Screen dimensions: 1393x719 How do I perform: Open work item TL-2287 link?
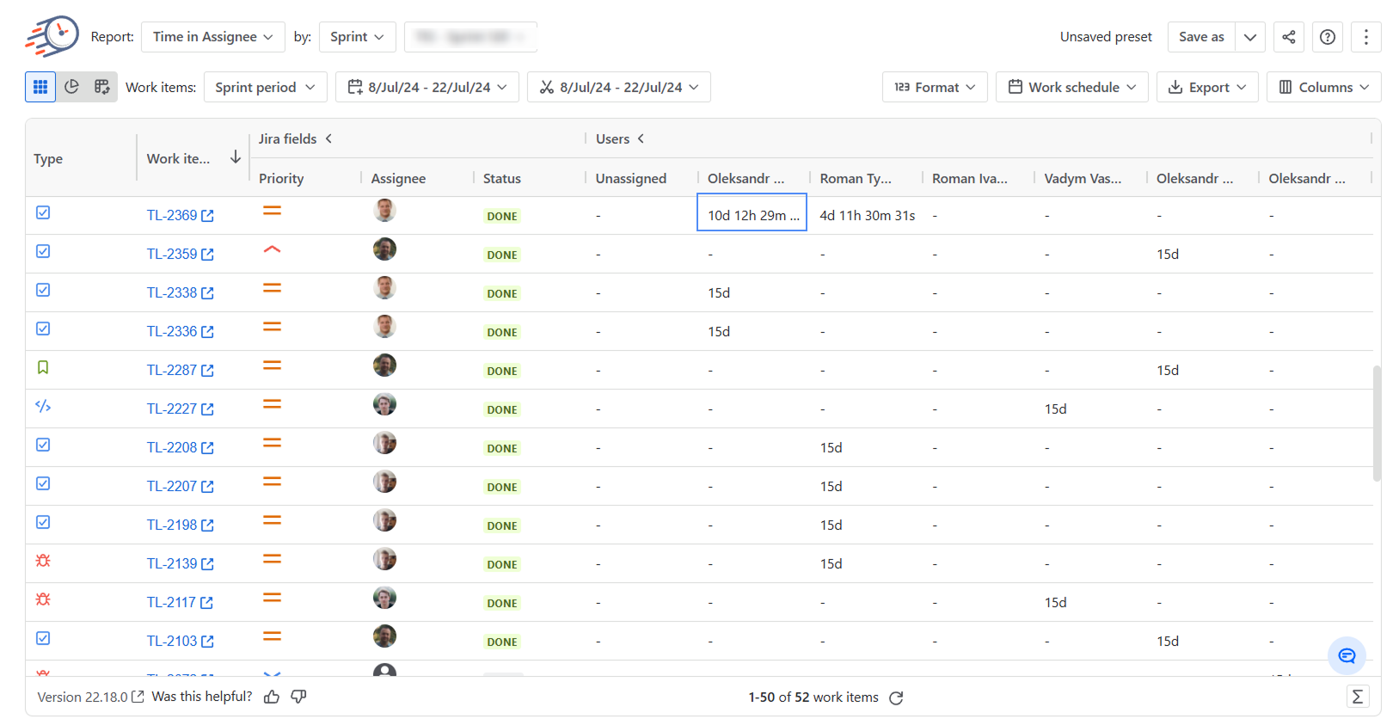pyautogui.click(x=172, y=371)
